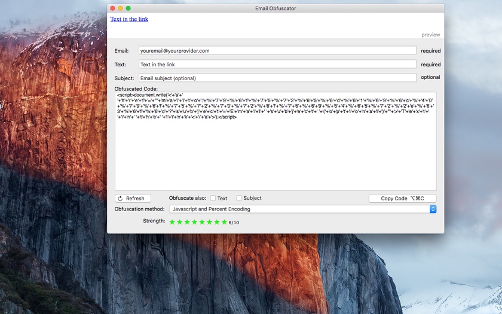Click the green zoom window button
The image size is (502, 314).
(x=128, y=8)
